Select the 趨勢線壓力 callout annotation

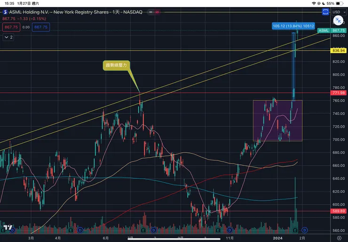[116, 65]
